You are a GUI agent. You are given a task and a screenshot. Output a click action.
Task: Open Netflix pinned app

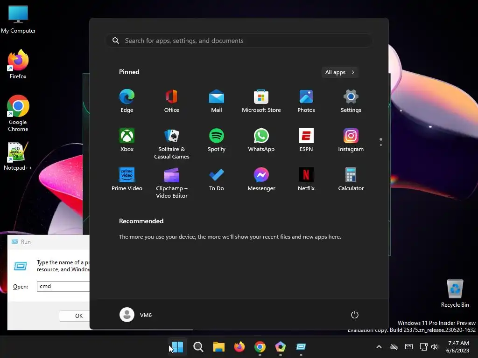coord(306,179)
